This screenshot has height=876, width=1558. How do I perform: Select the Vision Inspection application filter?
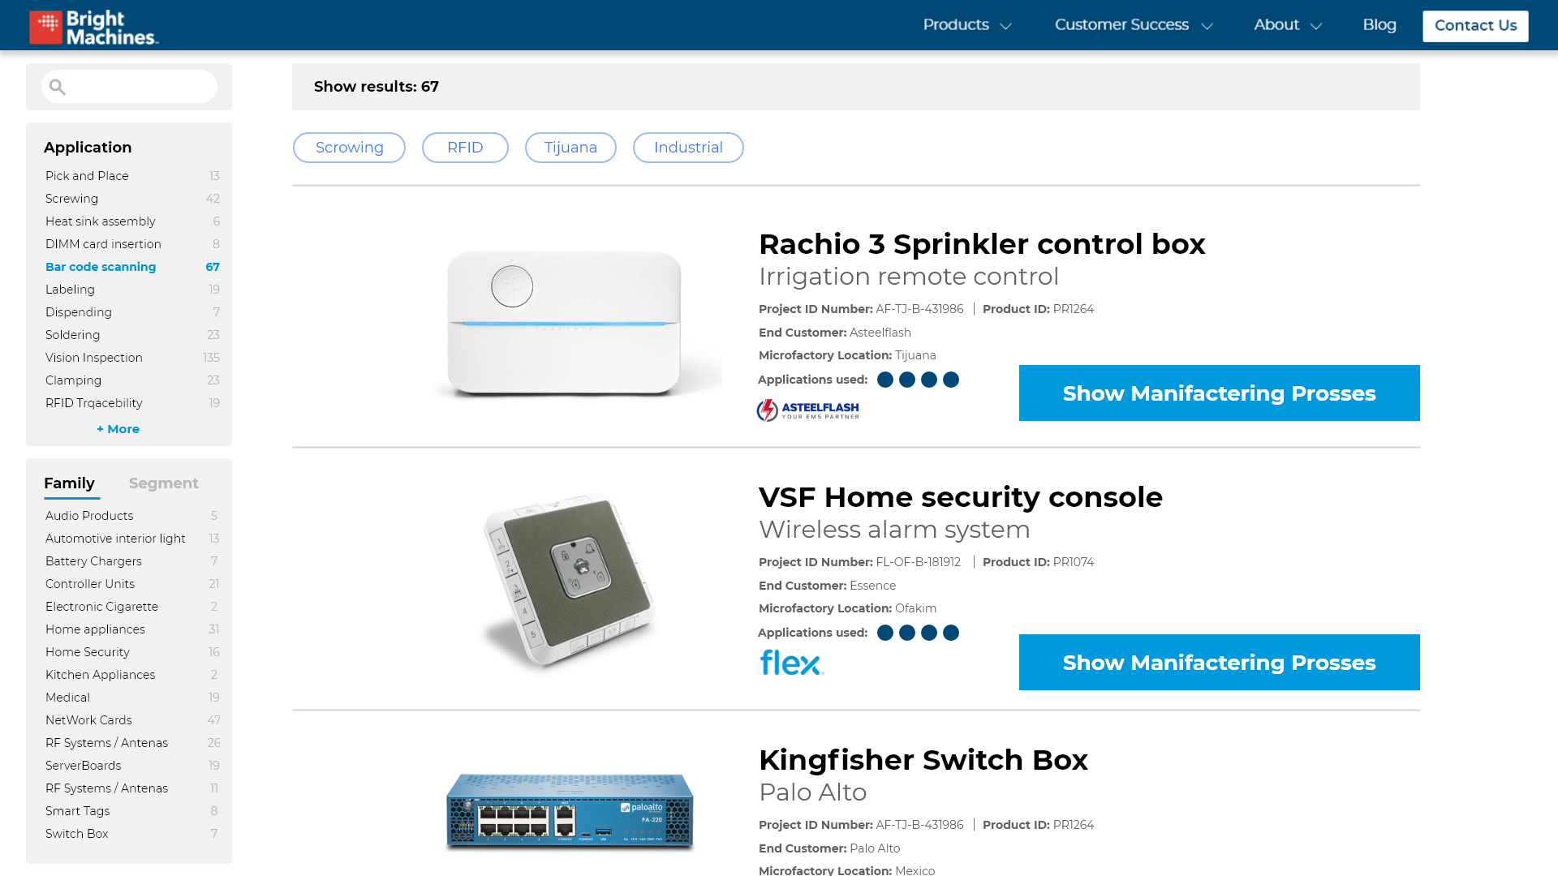132,358
